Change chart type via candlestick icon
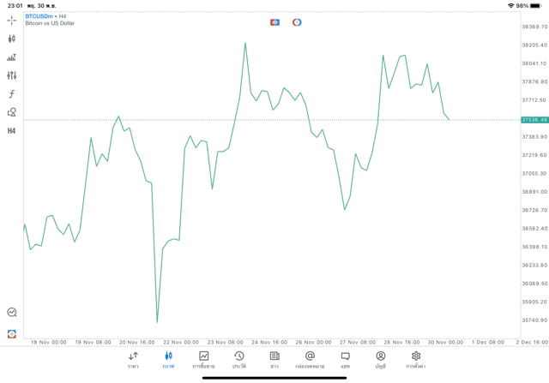This screenshot has width=549, height=383. (x=12, y=39)
